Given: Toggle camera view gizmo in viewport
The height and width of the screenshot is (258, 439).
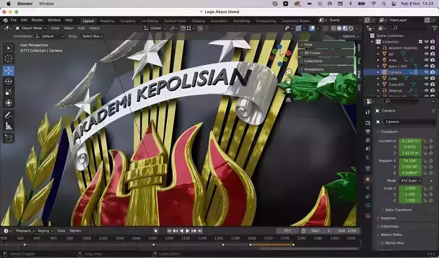Looking at the screenshot, I should pos(288,90).
